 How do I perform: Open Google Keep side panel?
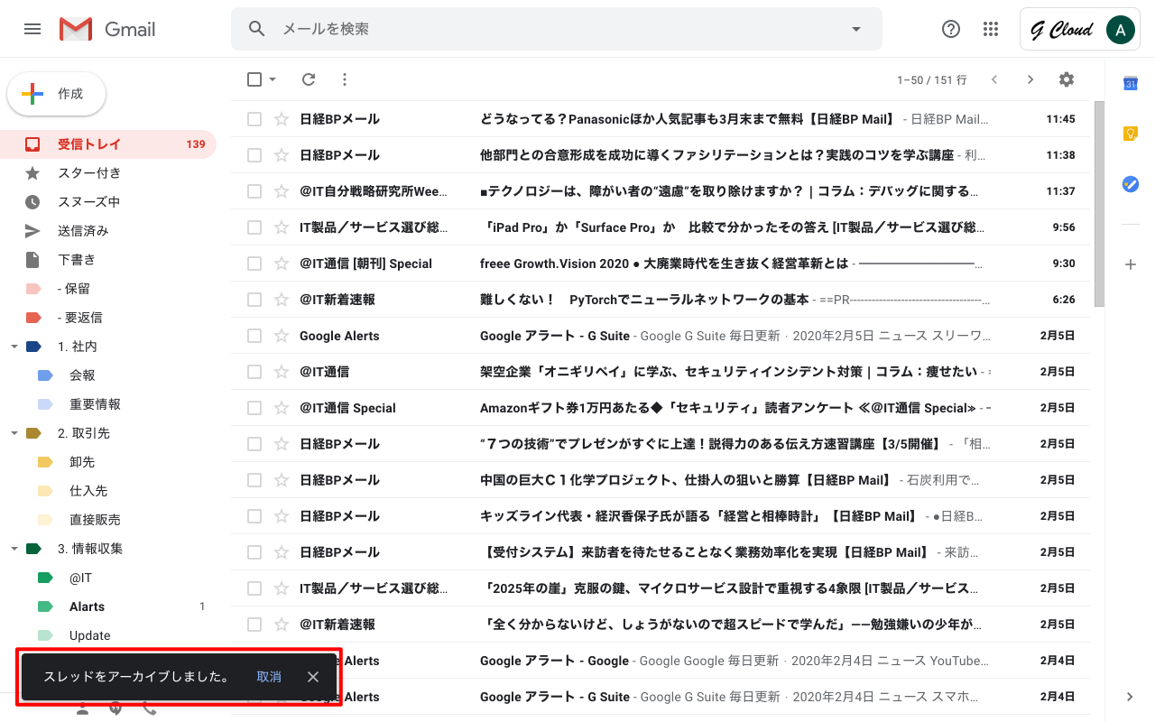click(1130, 134)
